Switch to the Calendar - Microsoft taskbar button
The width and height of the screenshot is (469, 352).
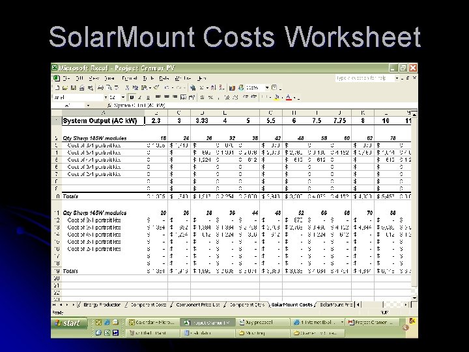tap(152, 323)
